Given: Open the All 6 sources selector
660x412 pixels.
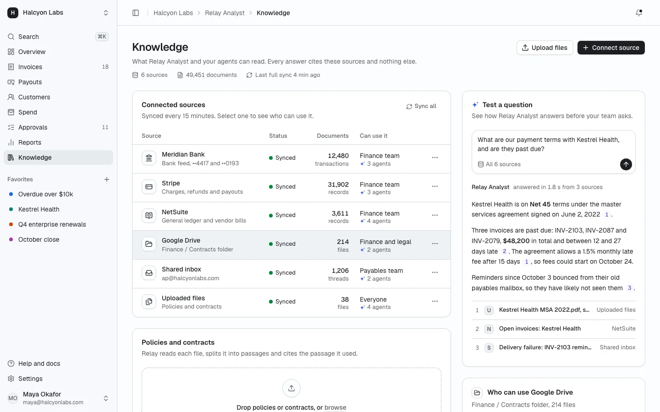Looking at the screenshot, I should 499,164.
